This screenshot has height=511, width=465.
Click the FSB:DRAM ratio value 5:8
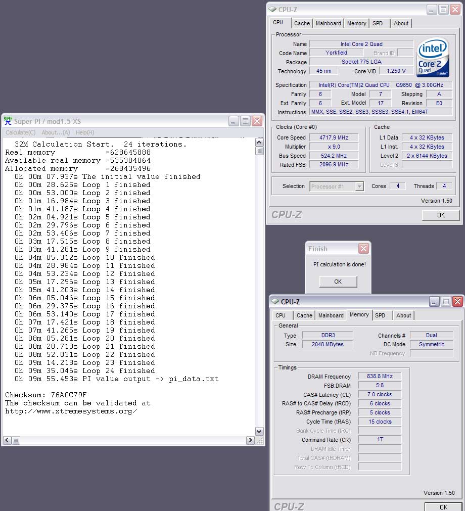pyautogui.click(x=380, y=385)
